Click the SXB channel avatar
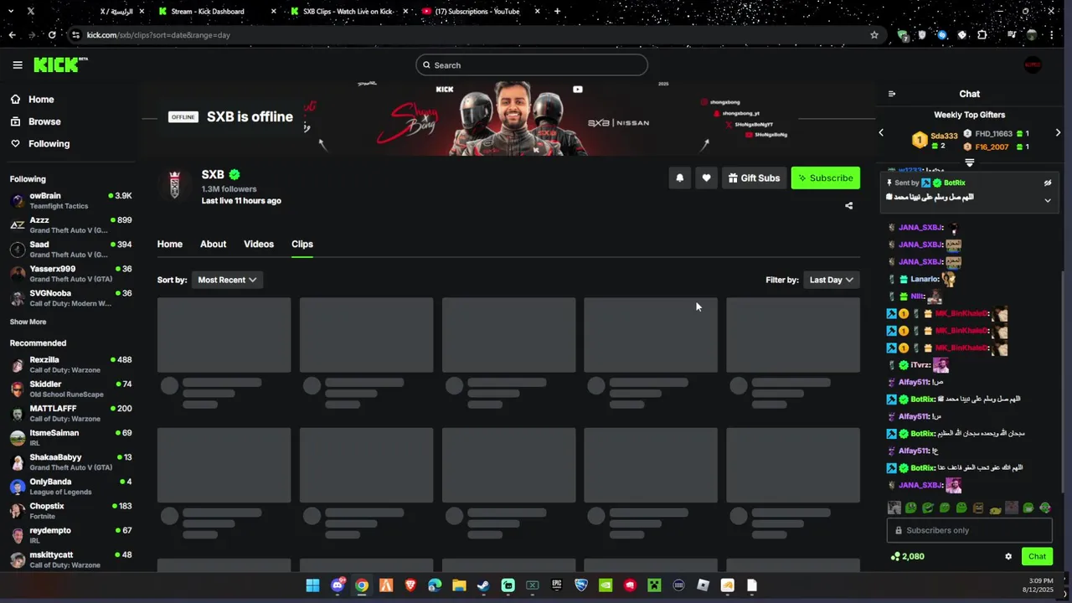The image size is (1072, 603). [x=174, y=184]
